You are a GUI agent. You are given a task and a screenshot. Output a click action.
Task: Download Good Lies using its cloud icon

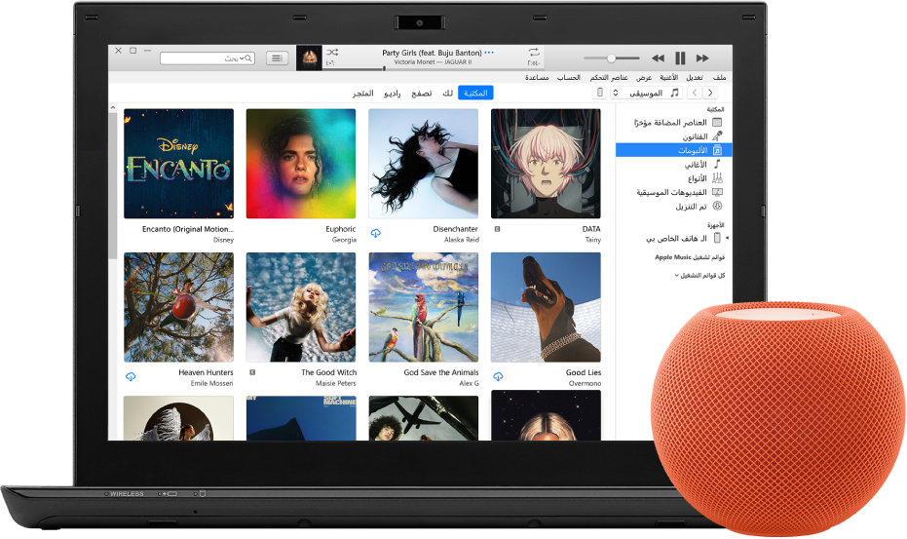[498, 377]
